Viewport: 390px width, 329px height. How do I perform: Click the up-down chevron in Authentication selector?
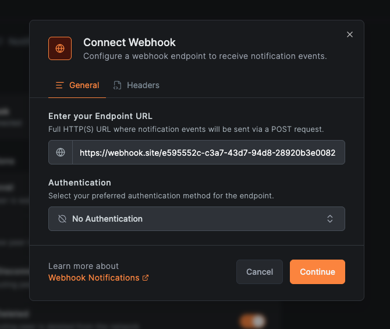pos(330,219)
